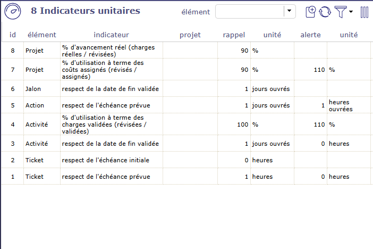Click the projet column header

click(190, 35)
